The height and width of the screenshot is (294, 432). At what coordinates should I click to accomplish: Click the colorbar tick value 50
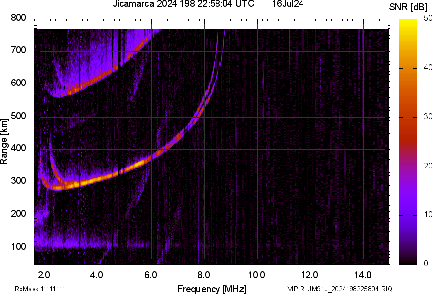428,18
